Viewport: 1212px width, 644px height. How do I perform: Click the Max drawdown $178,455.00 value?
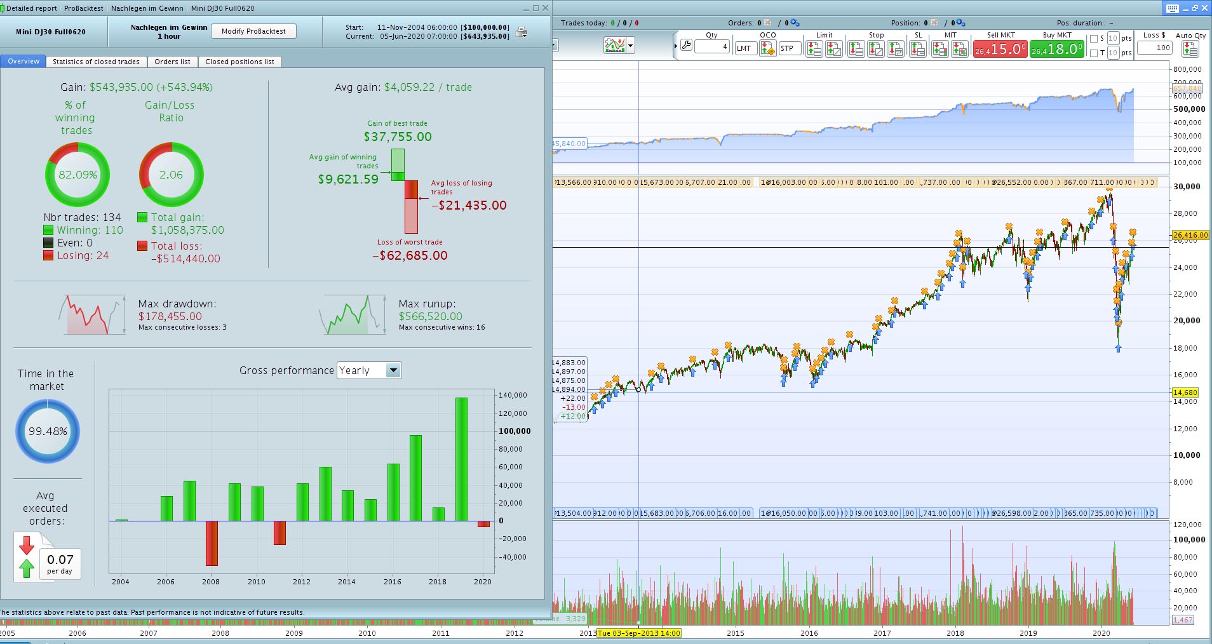[170, 316]
